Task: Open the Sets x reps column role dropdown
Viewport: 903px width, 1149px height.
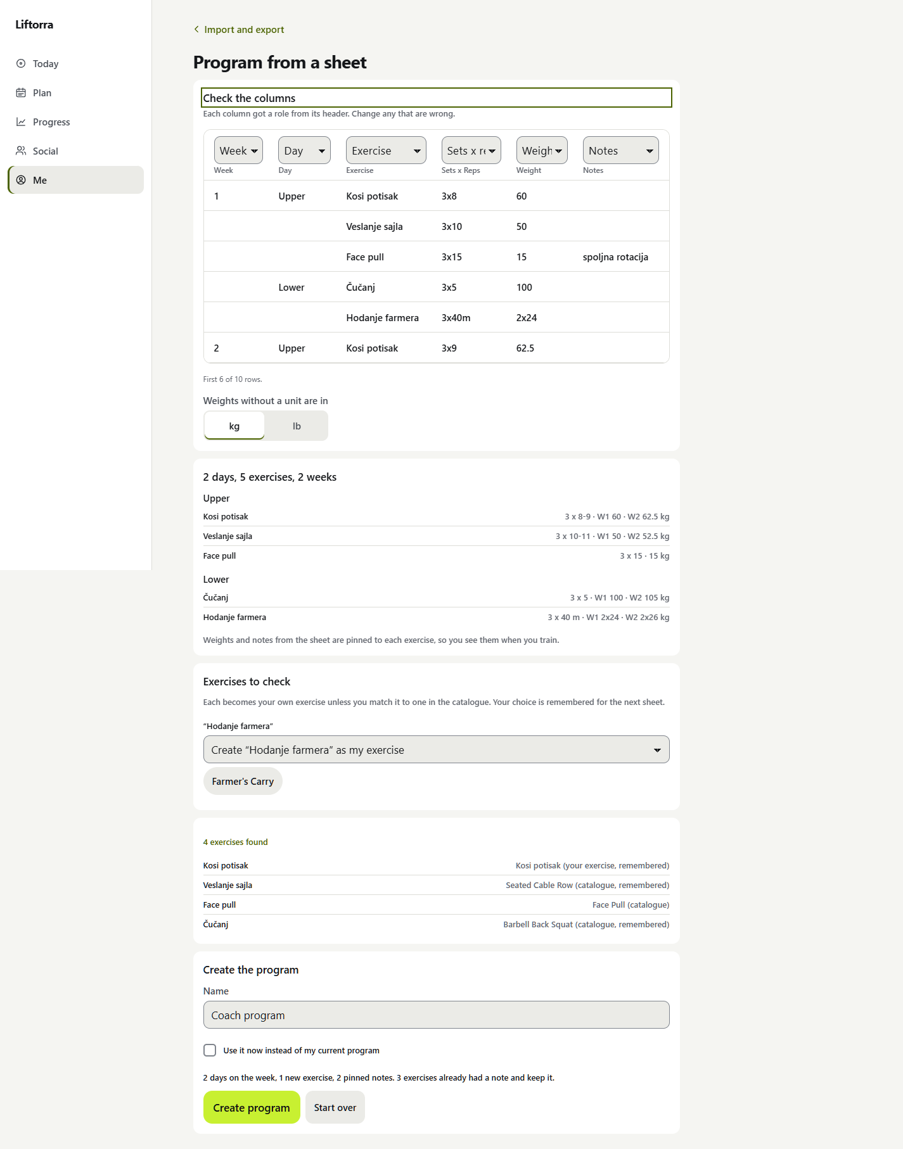Action: point(471,150)
